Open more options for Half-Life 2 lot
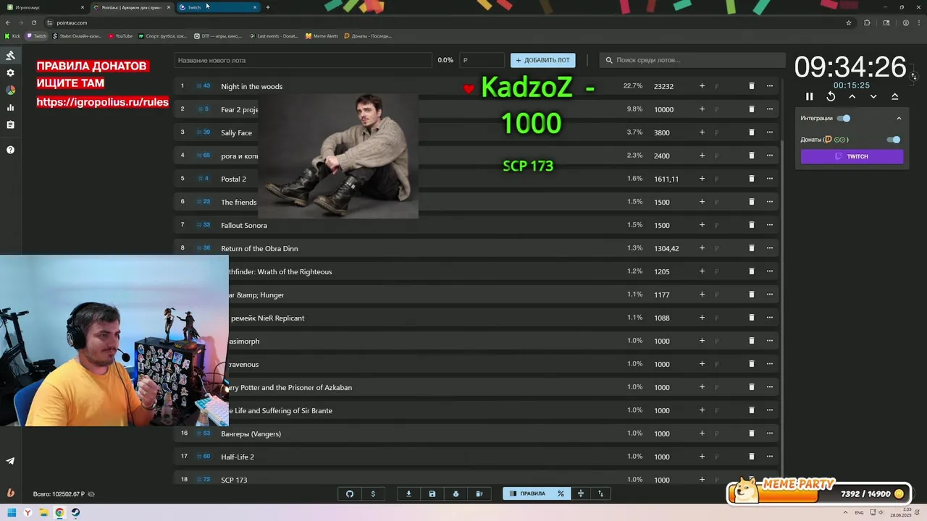This screenshot has width=927, height=521. [x=769, y=457]
